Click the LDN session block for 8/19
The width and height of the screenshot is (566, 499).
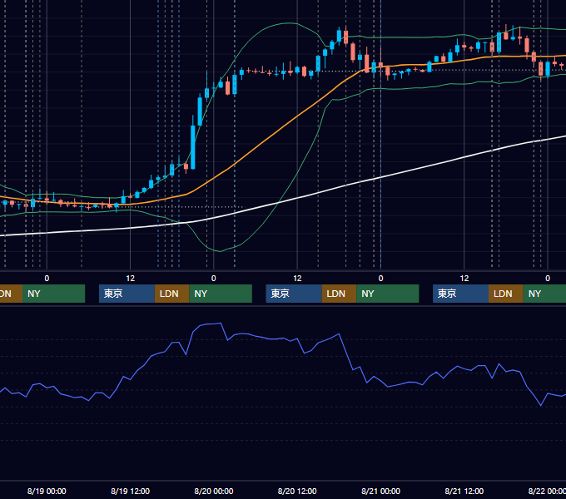[x=171, y=294]
